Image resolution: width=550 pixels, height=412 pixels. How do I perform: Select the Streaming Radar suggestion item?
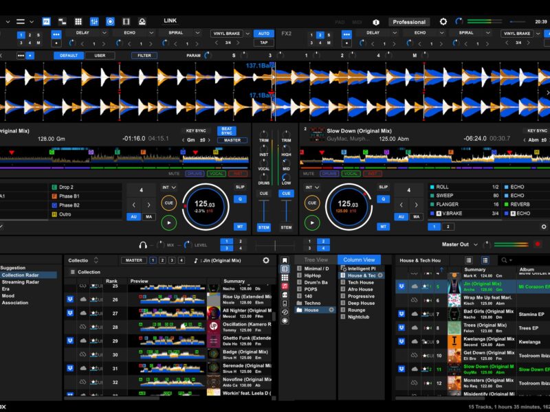21,282
